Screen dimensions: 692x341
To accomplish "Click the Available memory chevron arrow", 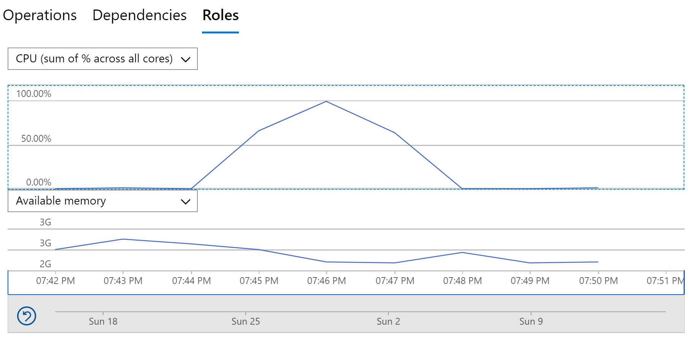I will pos(186,201).
